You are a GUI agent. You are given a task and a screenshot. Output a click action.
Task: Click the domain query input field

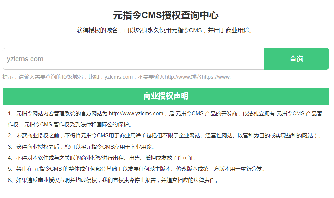pyautogui.click(x=133, y=59)
